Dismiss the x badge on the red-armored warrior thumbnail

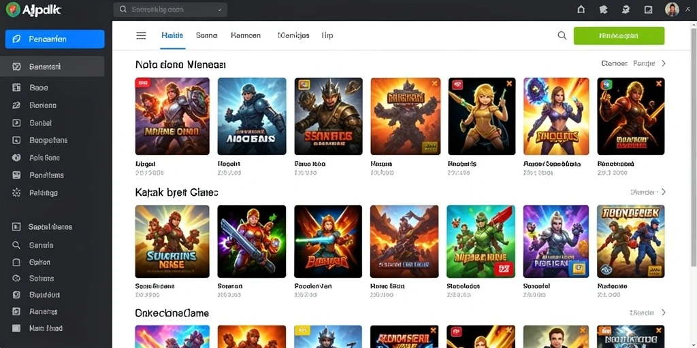[x=658, y=83]
